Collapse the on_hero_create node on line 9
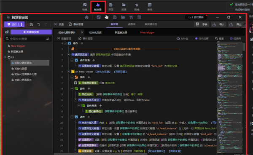The height and width of the screenshot is (155, 253). click(x=68, y=72)
